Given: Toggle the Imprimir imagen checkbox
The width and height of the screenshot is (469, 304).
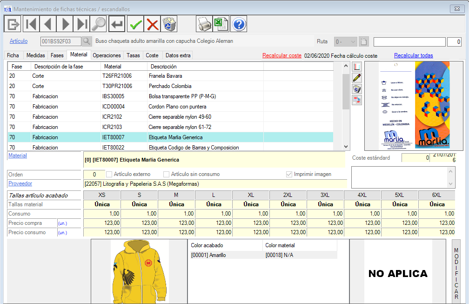Looking at the screenshot, I should click(289, 174).
